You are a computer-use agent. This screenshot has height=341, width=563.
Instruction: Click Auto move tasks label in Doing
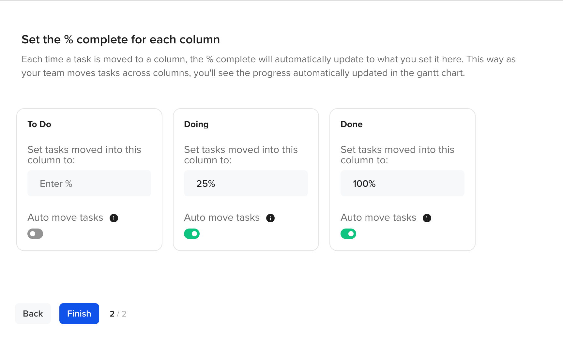click(222, 217)
